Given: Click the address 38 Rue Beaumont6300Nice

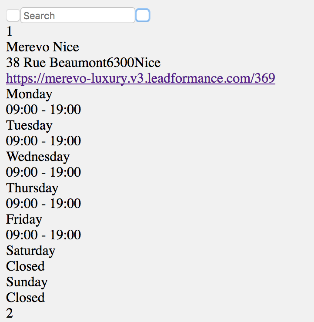Looking at the screenshot, I should (84, 63).
